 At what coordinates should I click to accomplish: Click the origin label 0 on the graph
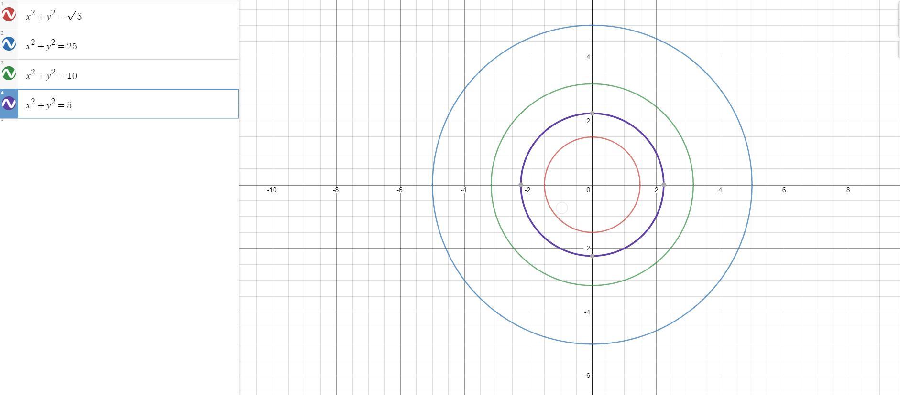tap(588, 190)
